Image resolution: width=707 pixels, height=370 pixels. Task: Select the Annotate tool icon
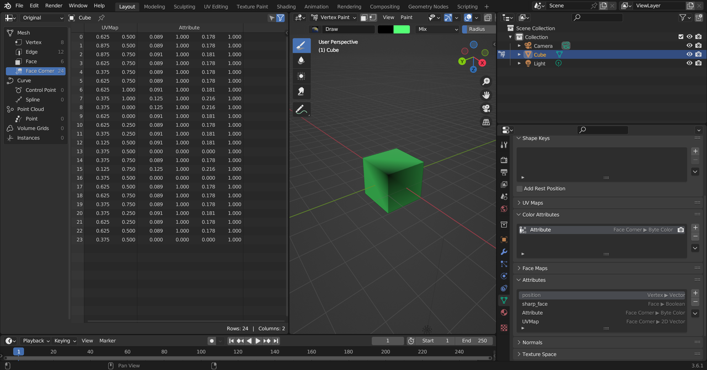click(301, 110)
